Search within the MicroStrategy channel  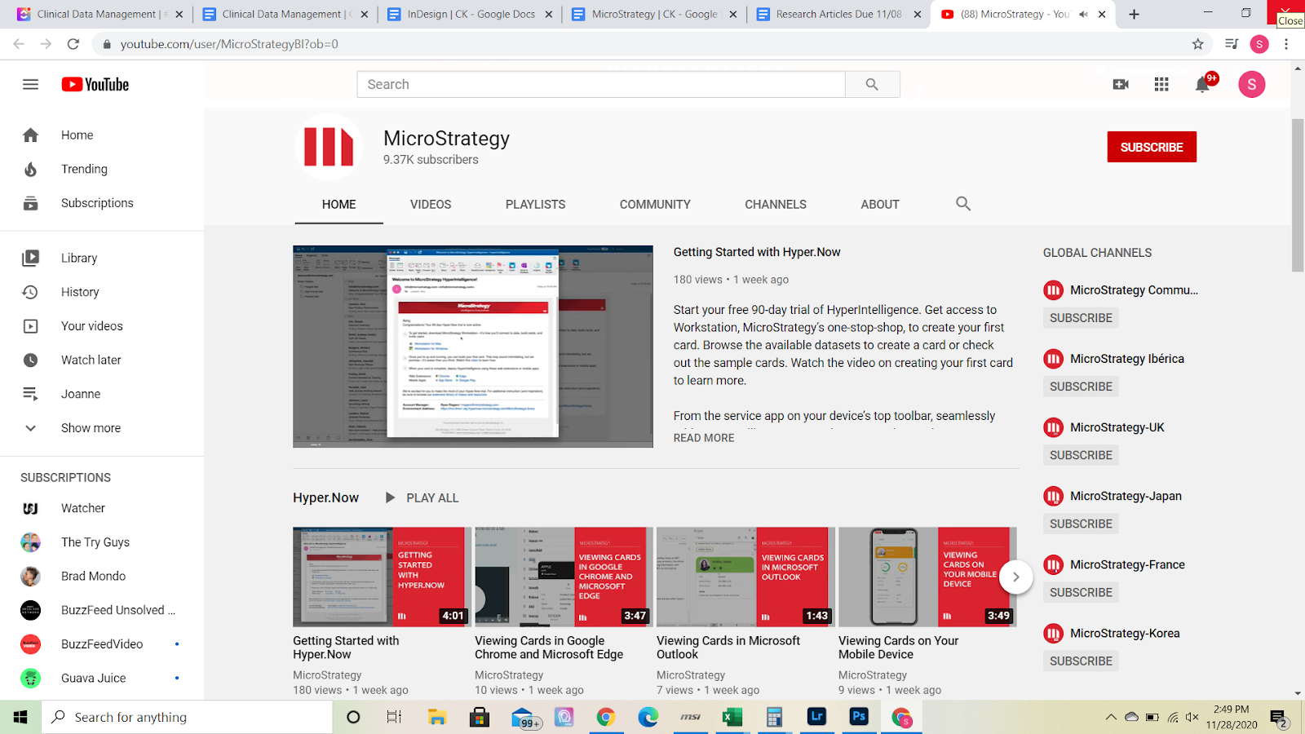coord(963,204)
